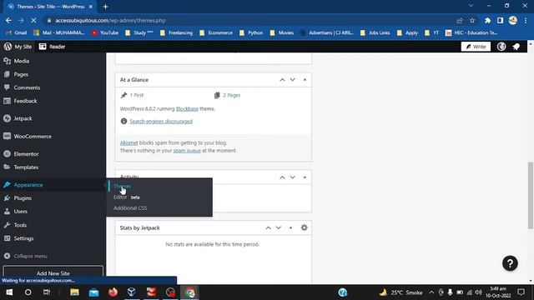
Task: Click the help question mark button
Action: [510, 263]
